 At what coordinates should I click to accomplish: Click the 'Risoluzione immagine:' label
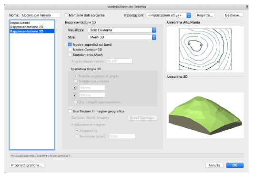[x=89, y=124]
